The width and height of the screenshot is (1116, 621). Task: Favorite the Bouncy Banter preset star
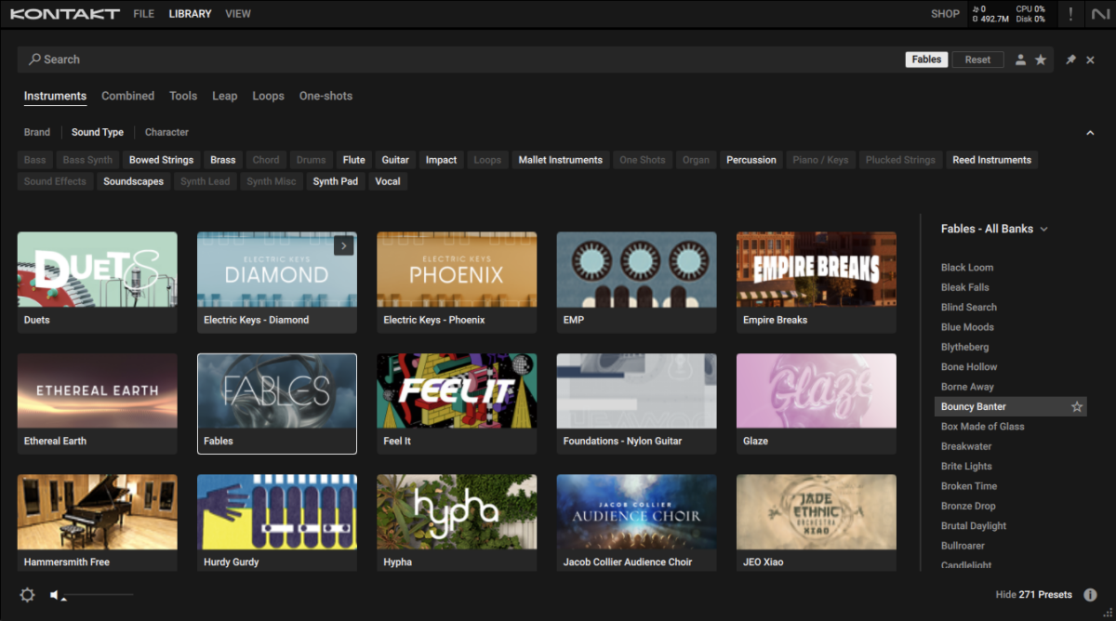click(x=1077, y=406)
